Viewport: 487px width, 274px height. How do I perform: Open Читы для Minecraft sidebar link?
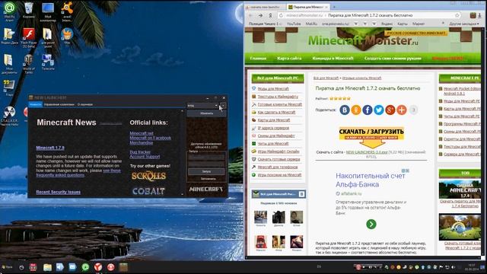(x=273, y=144)
